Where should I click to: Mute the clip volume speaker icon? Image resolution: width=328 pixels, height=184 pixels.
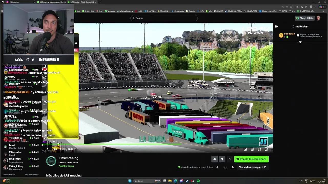click(55, 149)
